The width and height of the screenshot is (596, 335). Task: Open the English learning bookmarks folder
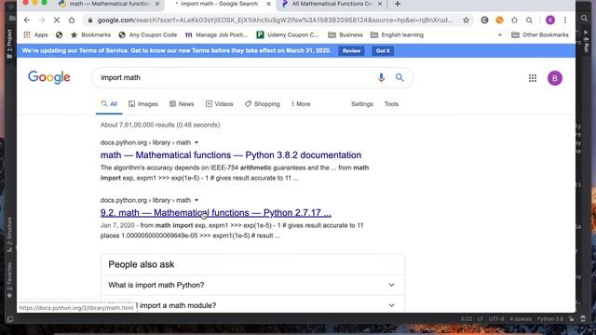coord(397,35)
